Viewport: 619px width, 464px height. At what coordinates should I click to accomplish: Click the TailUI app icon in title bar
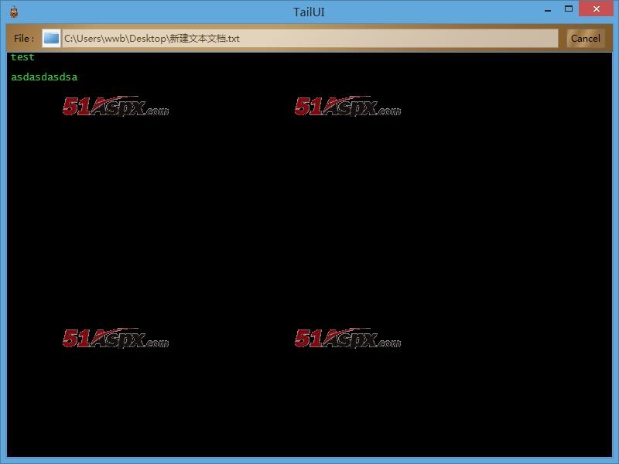click(x=14, y=12)
